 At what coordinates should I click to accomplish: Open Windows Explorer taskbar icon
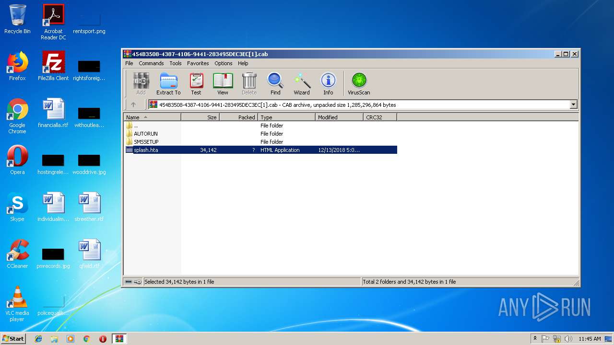[x=54, y=339]
